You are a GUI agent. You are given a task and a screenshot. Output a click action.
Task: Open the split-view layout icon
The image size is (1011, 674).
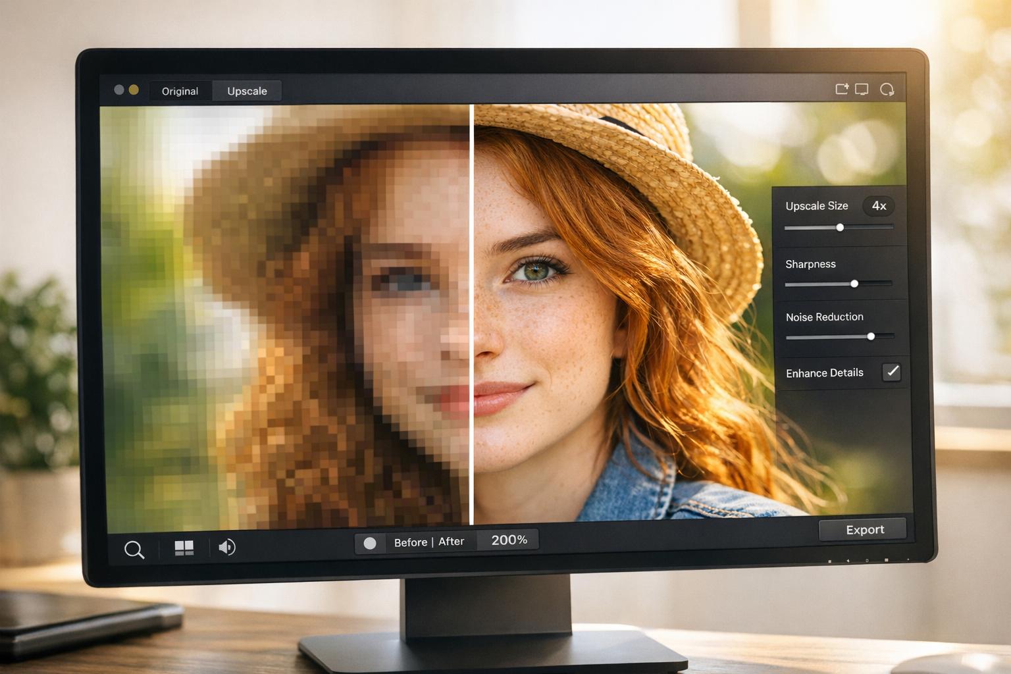pyautogui.click(x=184, y=547)
